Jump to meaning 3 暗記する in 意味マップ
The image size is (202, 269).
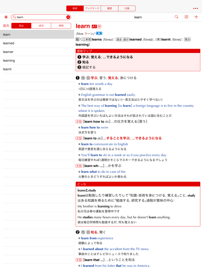tap(87, 67)
